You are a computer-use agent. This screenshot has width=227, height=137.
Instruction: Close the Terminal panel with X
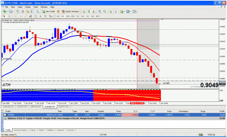coord(2,111)
